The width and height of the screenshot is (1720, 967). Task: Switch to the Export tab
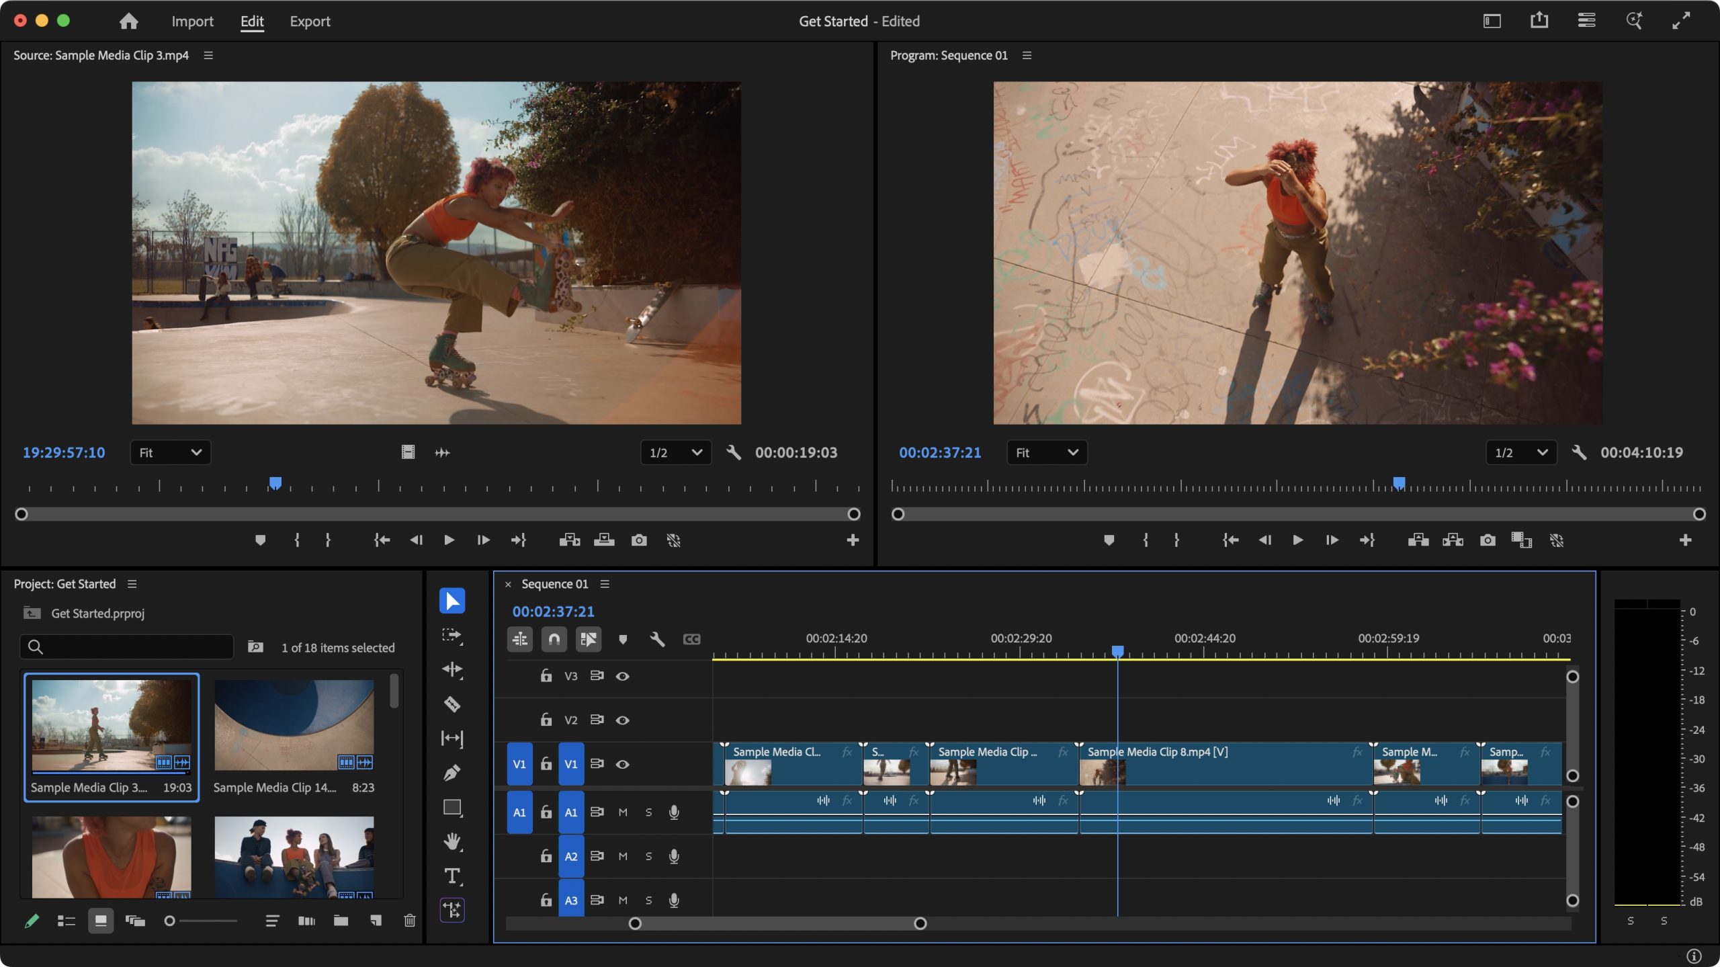click(x=310, y=21)
